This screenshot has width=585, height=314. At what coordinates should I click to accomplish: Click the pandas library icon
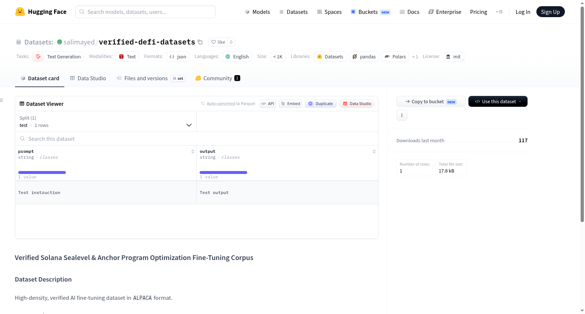point(355,57)
